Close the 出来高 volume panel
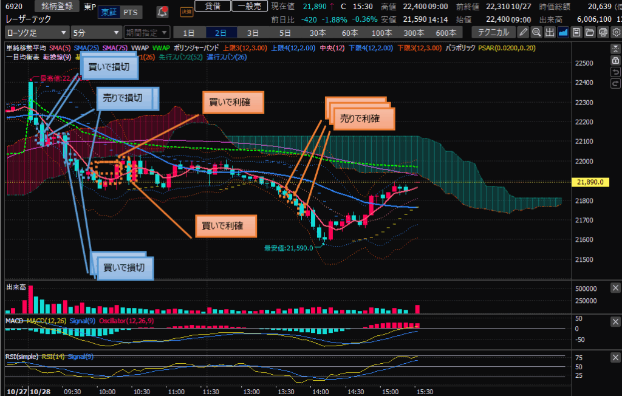This screenshot has height=396, width=622. tap(615, 288)
